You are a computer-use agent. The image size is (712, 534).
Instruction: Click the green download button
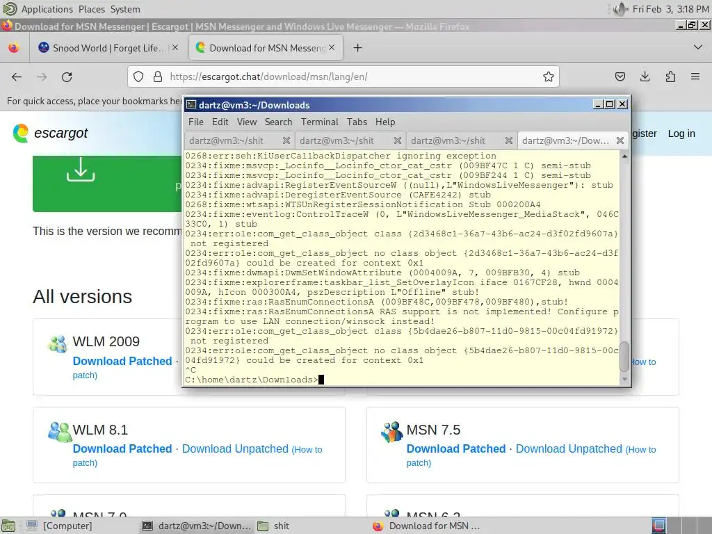click(107, 184)
